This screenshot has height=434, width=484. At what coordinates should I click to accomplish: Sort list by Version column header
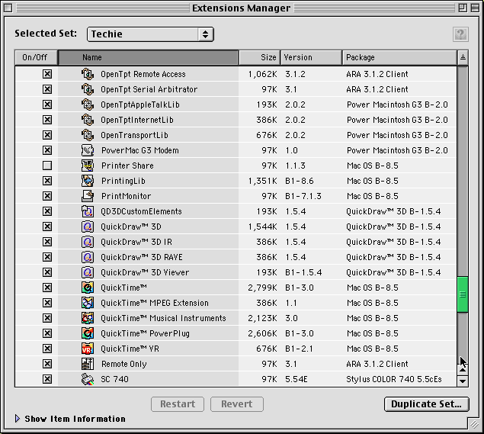click(311, 57)
